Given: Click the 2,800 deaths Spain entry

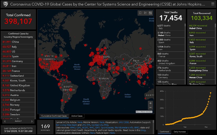Looking at the screenshot, I should [170, 41].
